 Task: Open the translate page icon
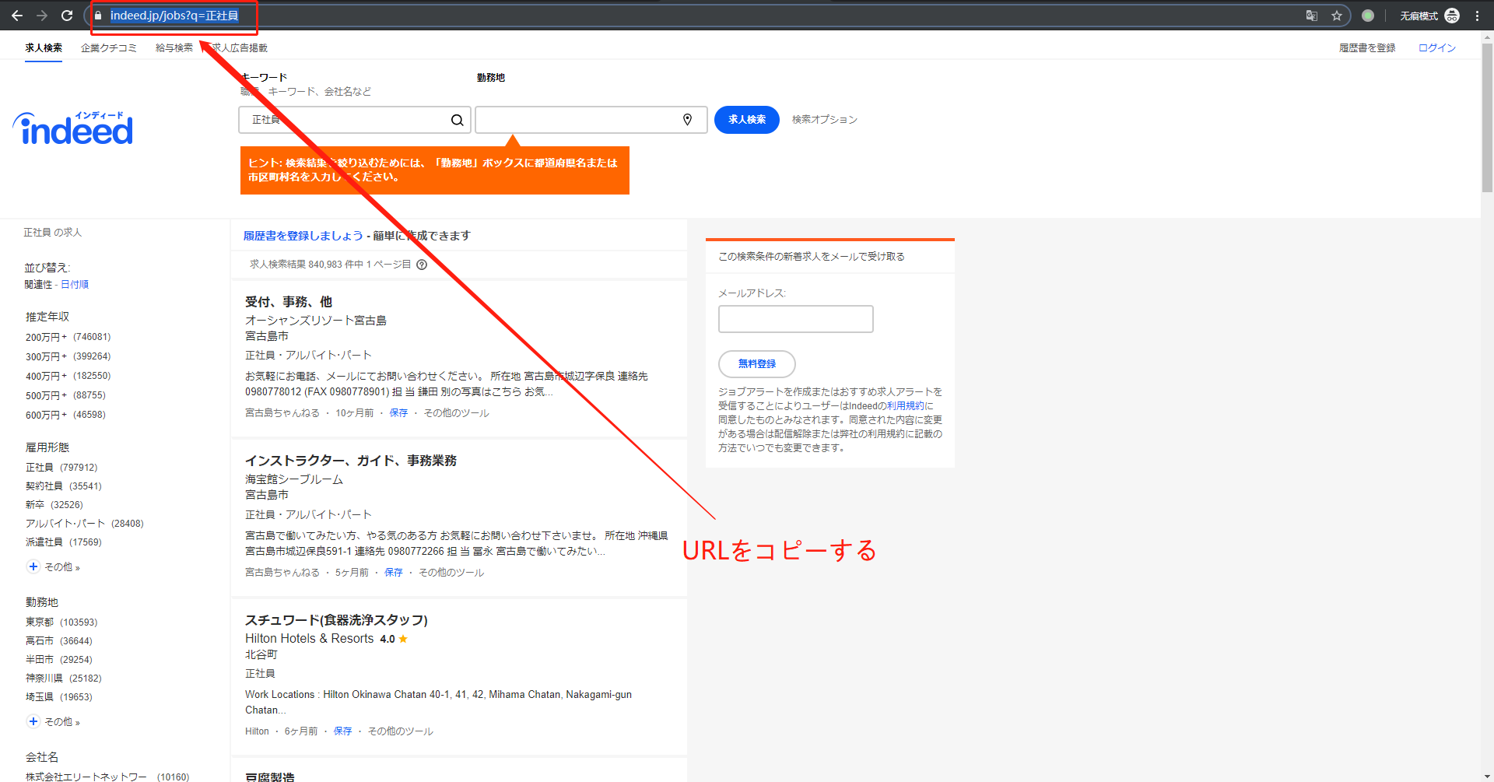coord(1312,16)
